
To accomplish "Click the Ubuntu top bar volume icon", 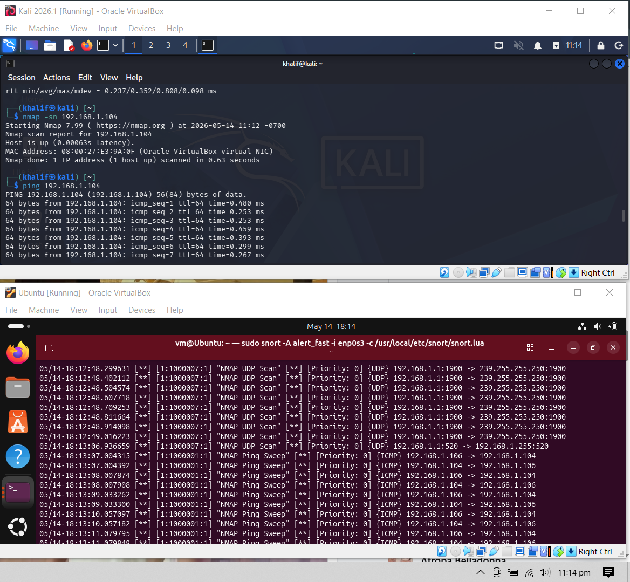I will (x=598, y=326).
